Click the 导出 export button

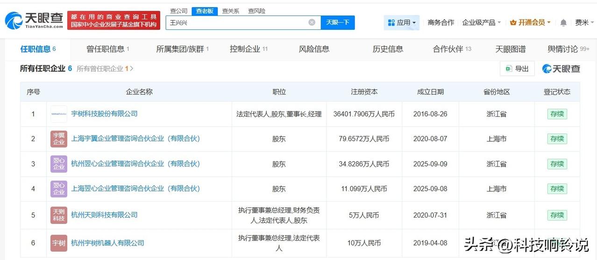click(517, 69)
